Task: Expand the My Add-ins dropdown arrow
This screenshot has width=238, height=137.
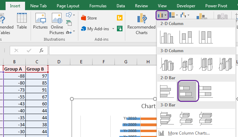Action: tap(113, 29)
